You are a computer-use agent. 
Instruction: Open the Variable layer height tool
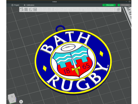point(49,9)
